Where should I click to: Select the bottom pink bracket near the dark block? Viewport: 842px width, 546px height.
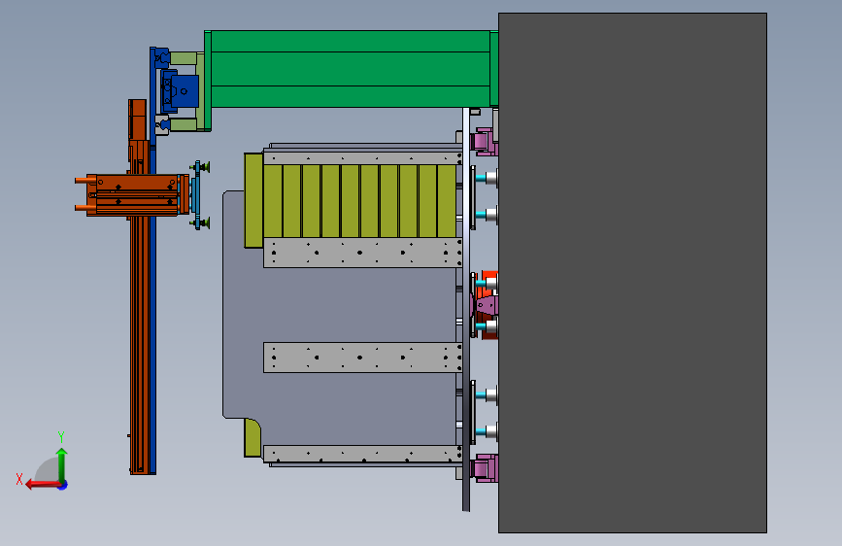[x=484, y=468]
